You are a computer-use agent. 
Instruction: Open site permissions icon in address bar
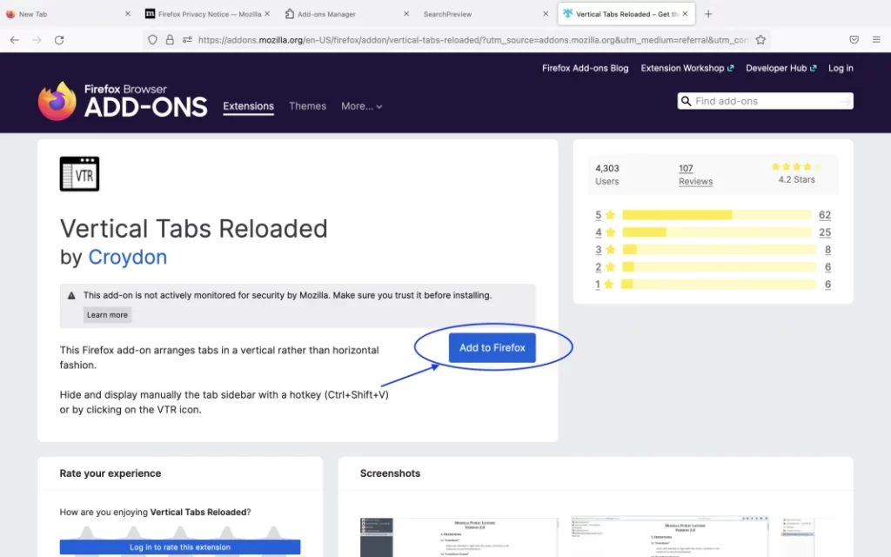pos(187,40)
